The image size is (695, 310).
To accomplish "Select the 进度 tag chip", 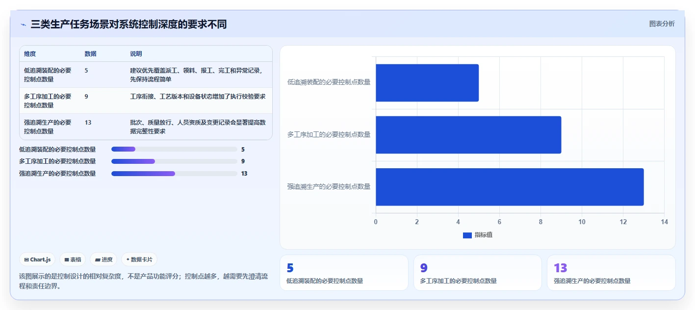I will click(103, 259).
